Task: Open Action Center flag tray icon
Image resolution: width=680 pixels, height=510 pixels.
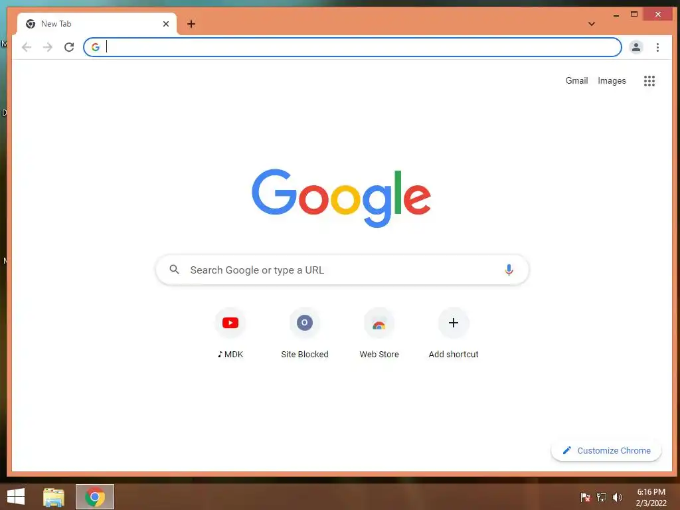Action: [x=585, y=497]
